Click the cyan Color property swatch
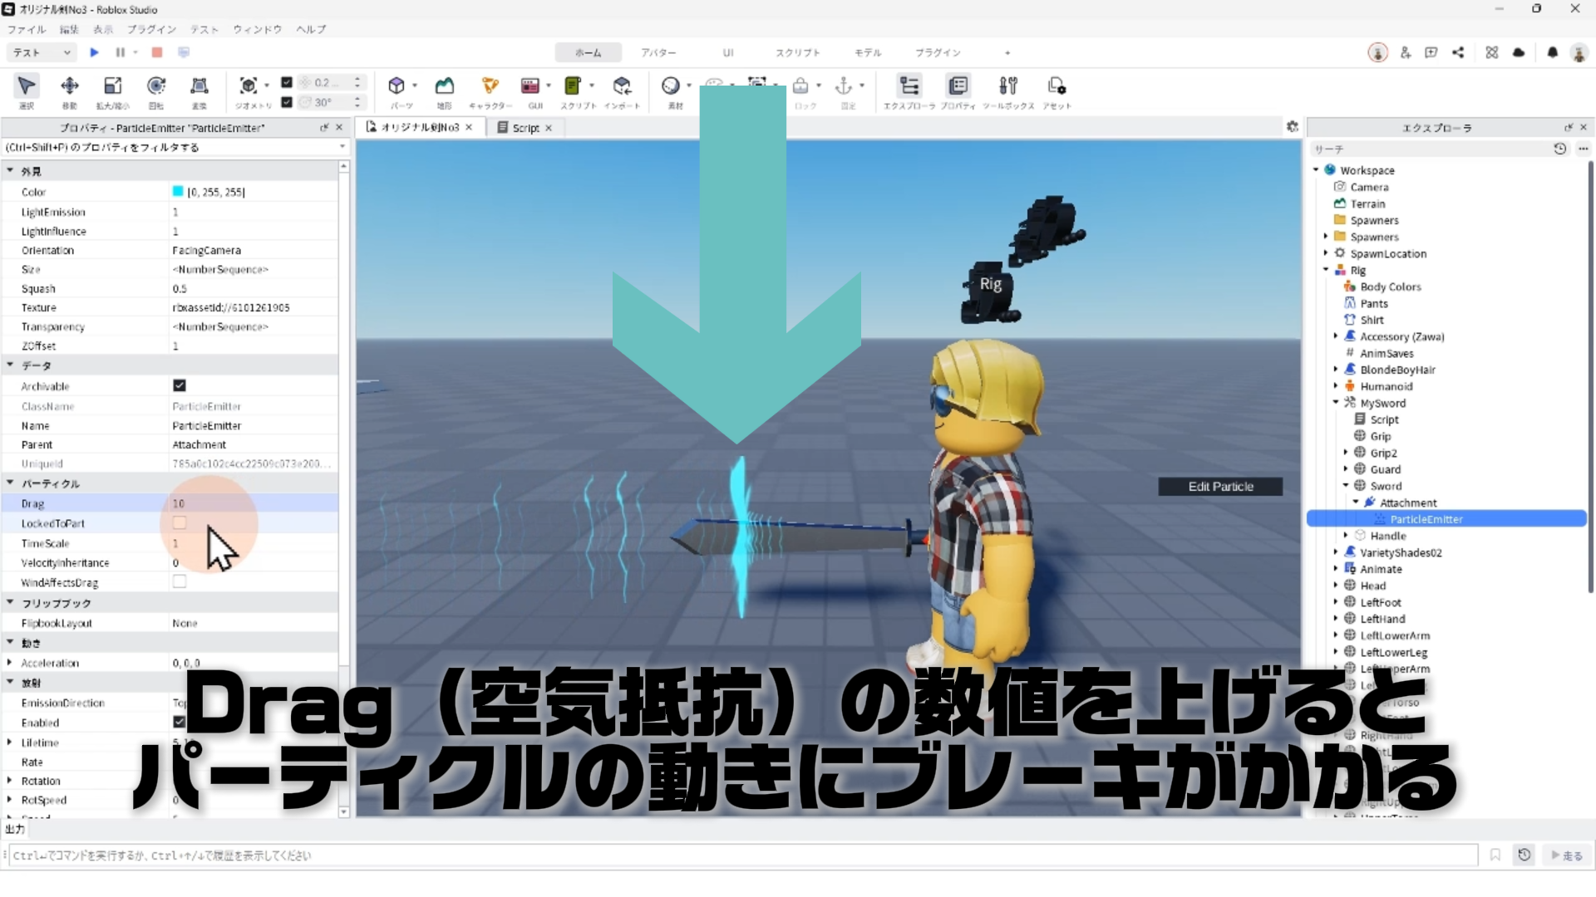Image resolution: width=1596 pixels, height=897 pixels. tap(178, 192)
